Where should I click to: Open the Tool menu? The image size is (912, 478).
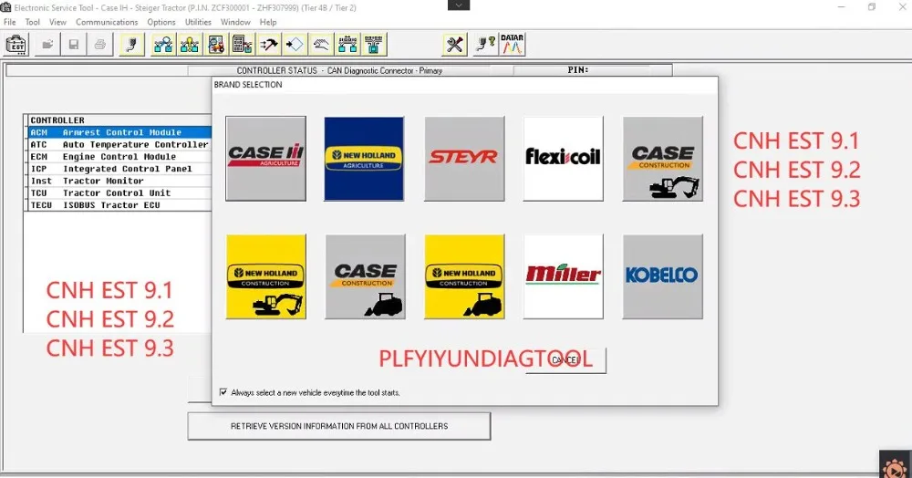pyautogui.click(x=33, y=22)
